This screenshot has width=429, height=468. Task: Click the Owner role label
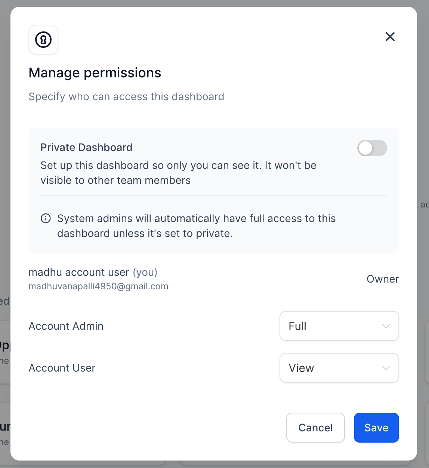383,279
